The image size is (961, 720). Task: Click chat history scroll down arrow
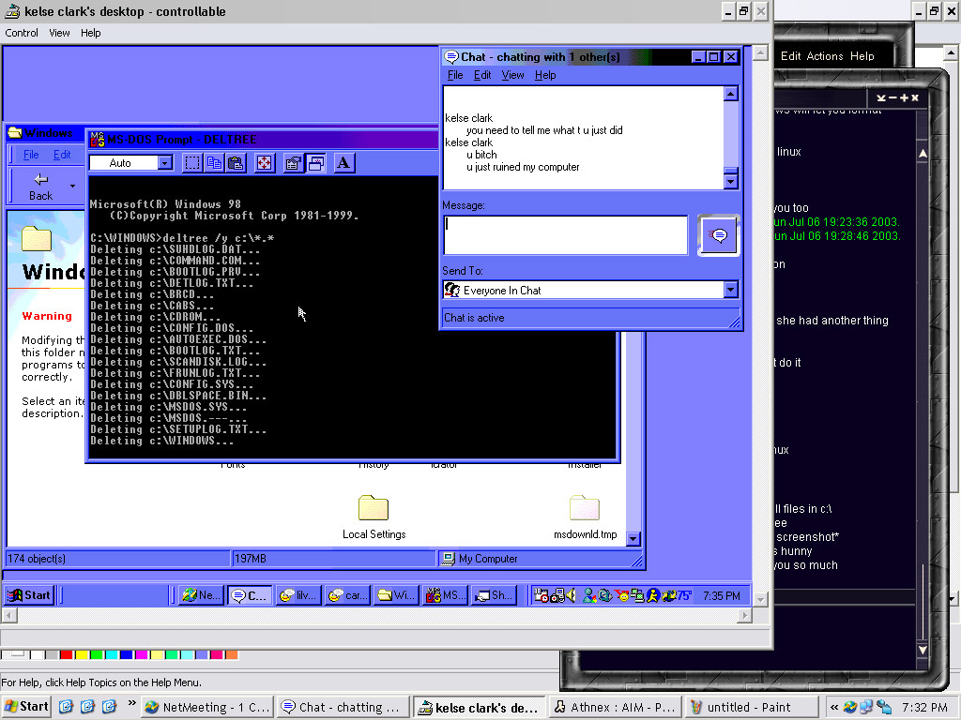(x=730, y=181)
